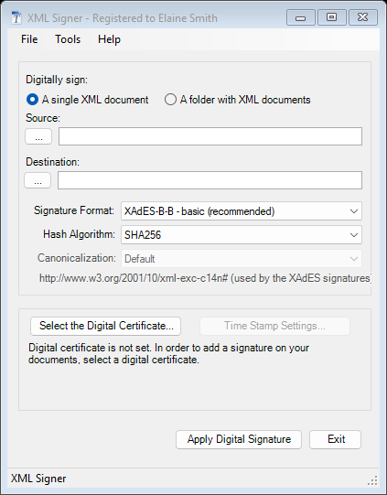Expand the Signature Format dropdown
Viewport: 387px width, 495px height.
(242, 210)
